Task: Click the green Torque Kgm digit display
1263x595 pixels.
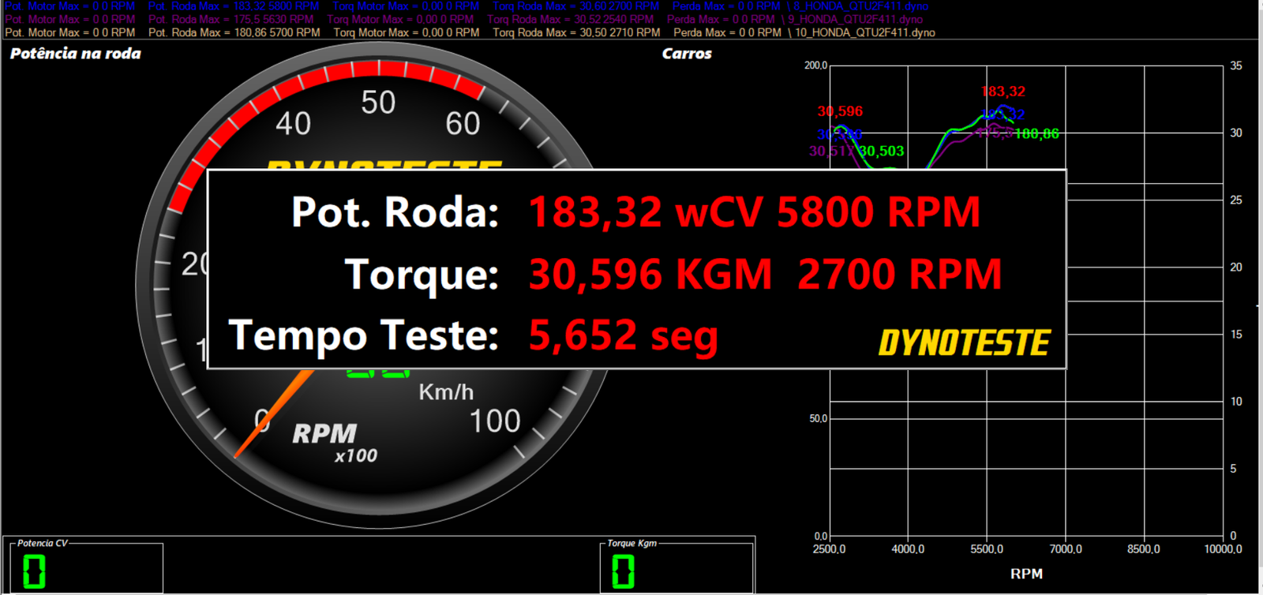Action: pyautogui.click(x=623, y=571)
